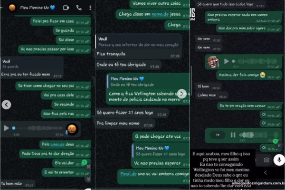Start a video call with Meu Menino Nv
Screen dimensions: 285x190
click(x=66, y=8)
